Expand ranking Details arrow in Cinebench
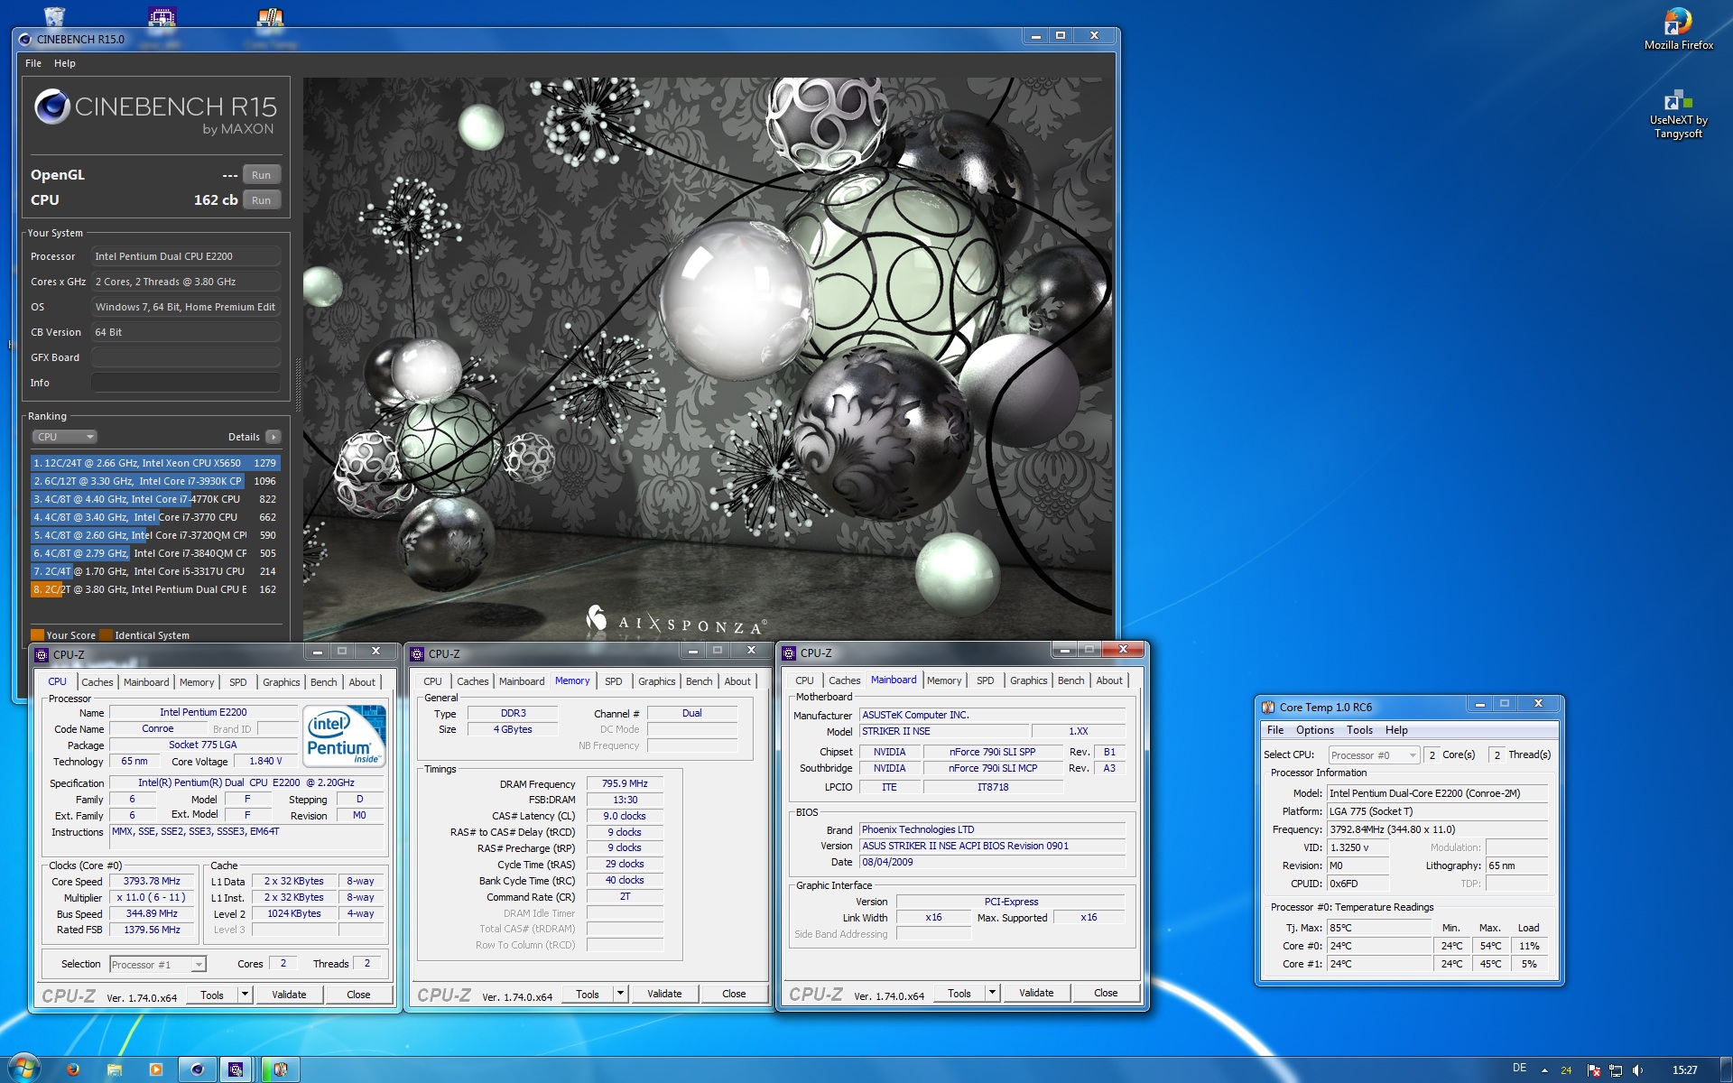Image resolution: width=1733 pixels, height=1083 pixels. 273,437
